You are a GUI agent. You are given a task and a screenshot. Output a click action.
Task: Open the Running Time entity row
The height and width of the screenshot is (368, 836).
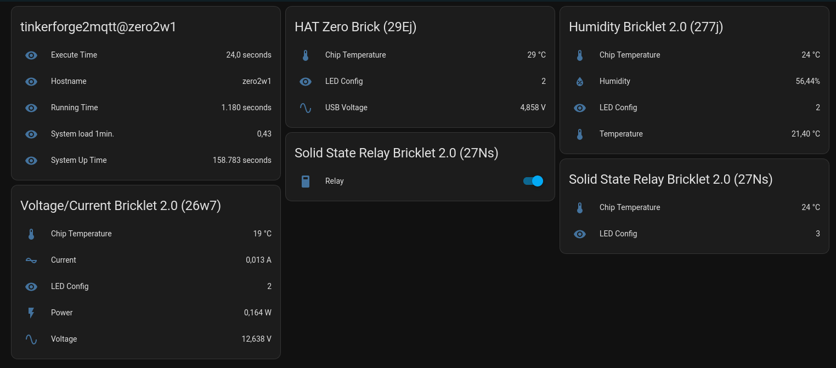pos(75,107)
